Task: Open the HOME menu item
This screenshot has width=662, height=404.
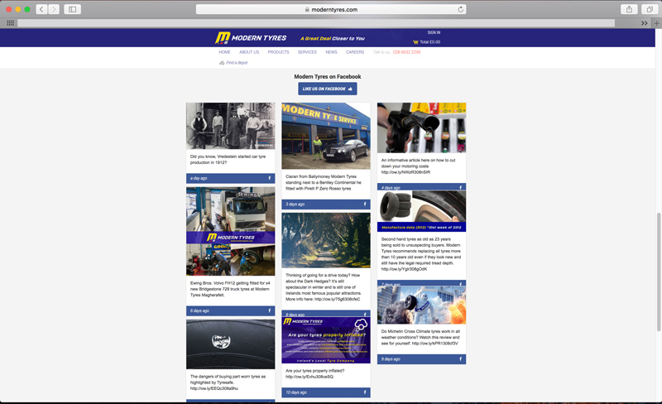Action: point(224,52)
